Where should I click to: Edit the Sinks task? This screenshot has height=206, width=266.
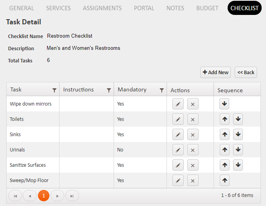coord(178,135)
